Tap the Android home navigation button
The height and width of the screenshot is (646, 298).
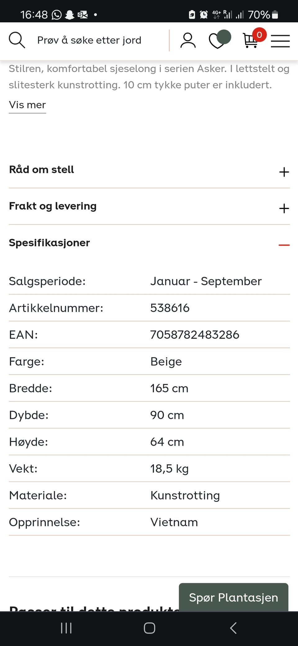click(x=149, y=628)
